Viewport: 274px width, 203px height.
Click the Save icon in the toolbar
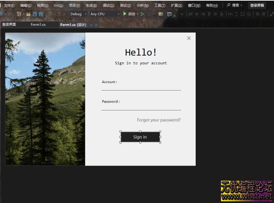pyautogui.click(x=35, y=14)
